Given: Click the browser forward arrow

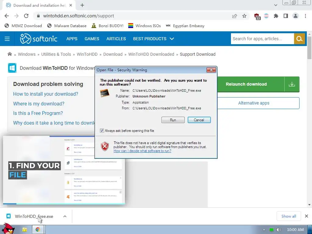Looking at the screenshot, I should (x=16, y=16).
